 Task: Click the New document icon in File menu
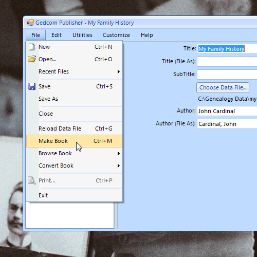[x=32, y=47]
